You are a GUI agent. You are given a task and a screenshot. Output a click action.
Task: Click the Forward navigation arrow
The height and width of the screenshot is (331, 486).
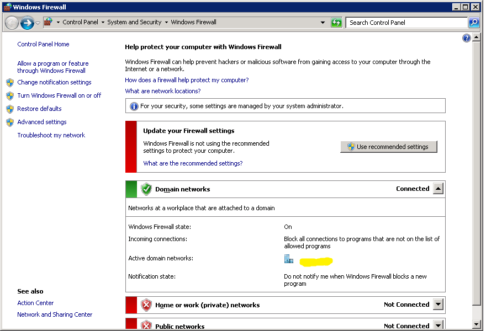27,23
